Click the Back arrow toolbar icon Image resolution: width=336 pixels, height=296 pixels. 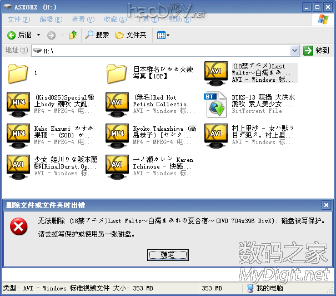(11, 35)
